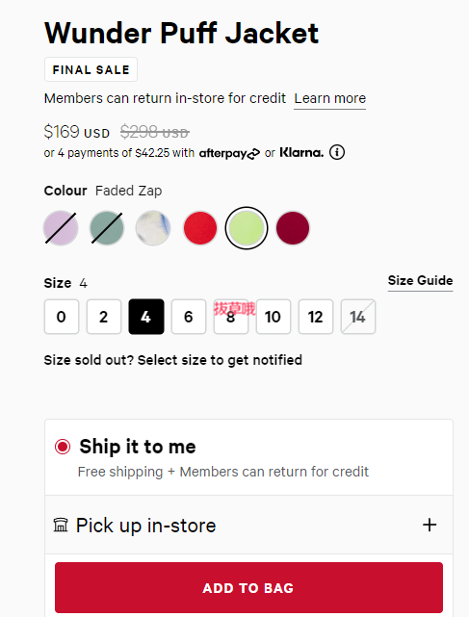
Task: Select the sage green crossed-out swatch
Action: coord(107,228)
